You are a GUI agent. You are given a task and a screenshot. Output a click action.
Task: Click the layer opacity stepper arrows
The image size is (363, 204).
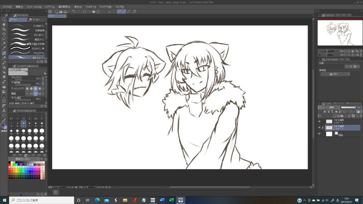[361, 107]
